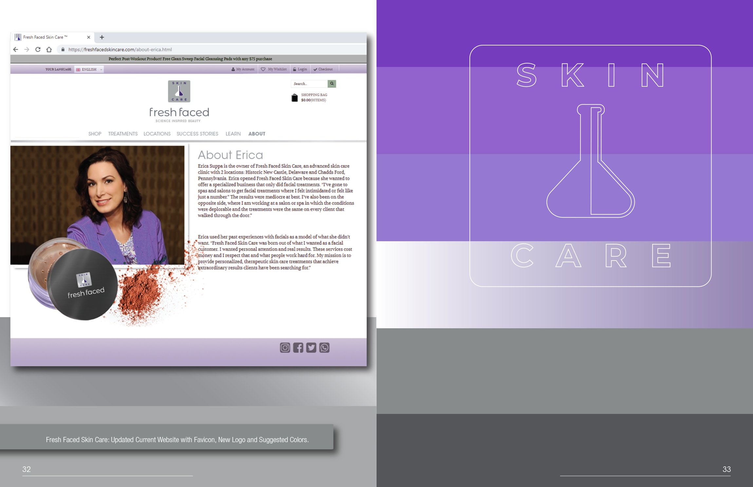Open the Instagram icon in footer
The height and width of the screenshot is (487, 753).
tap(285, 348)
